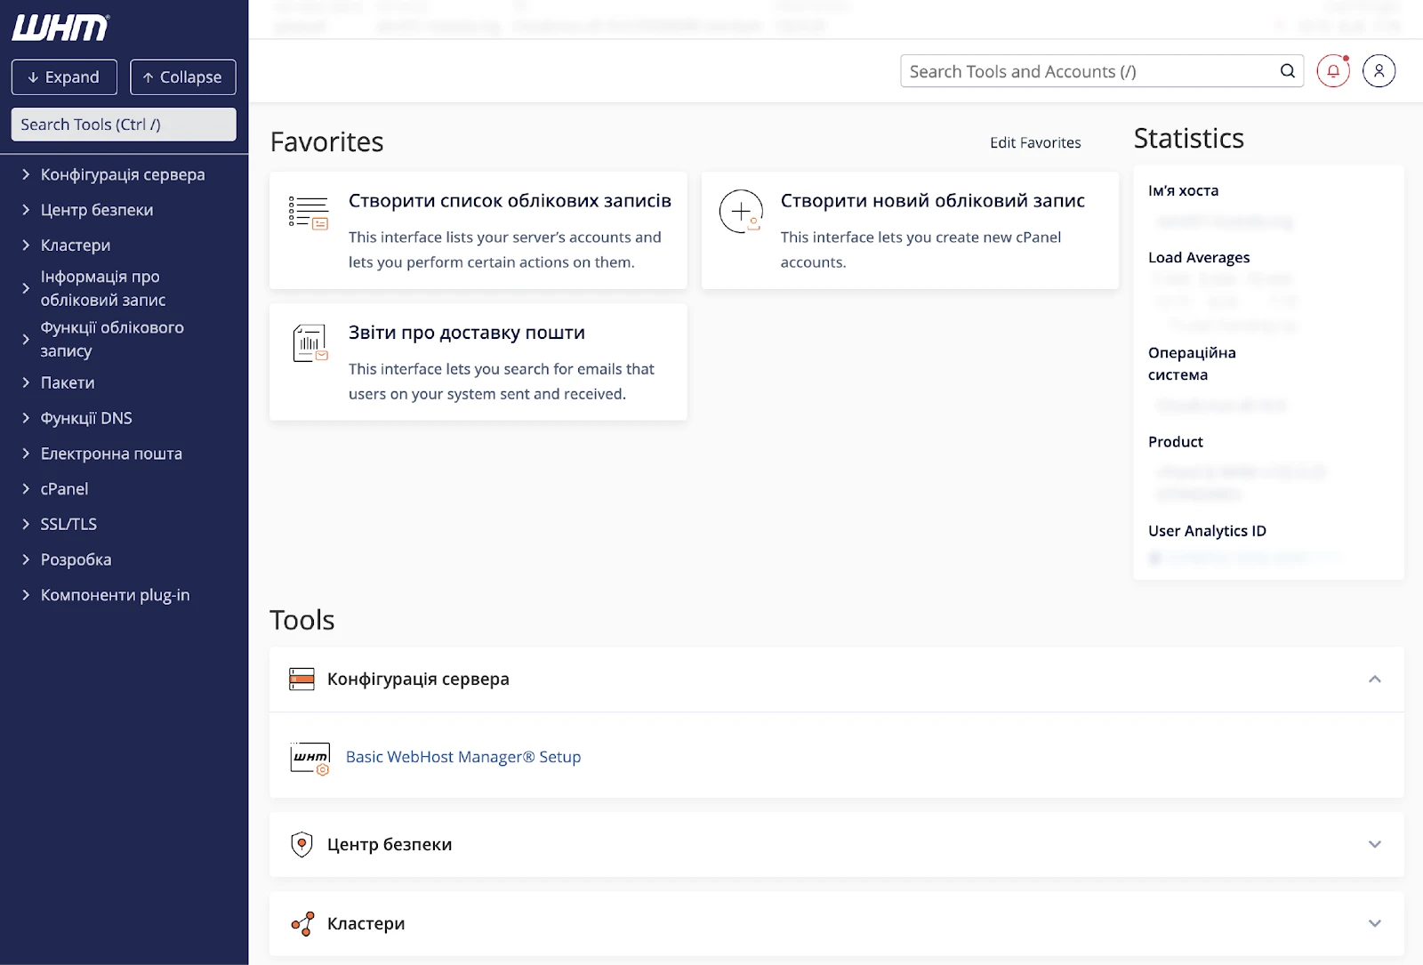Open the Edit Favorites link

[x=1035, y=142]
